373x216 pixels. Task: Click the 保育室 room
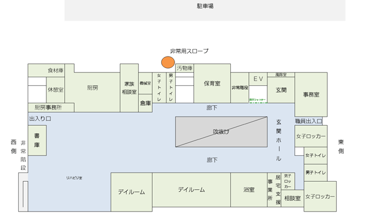pyautogui.click(x=212, y=83)
